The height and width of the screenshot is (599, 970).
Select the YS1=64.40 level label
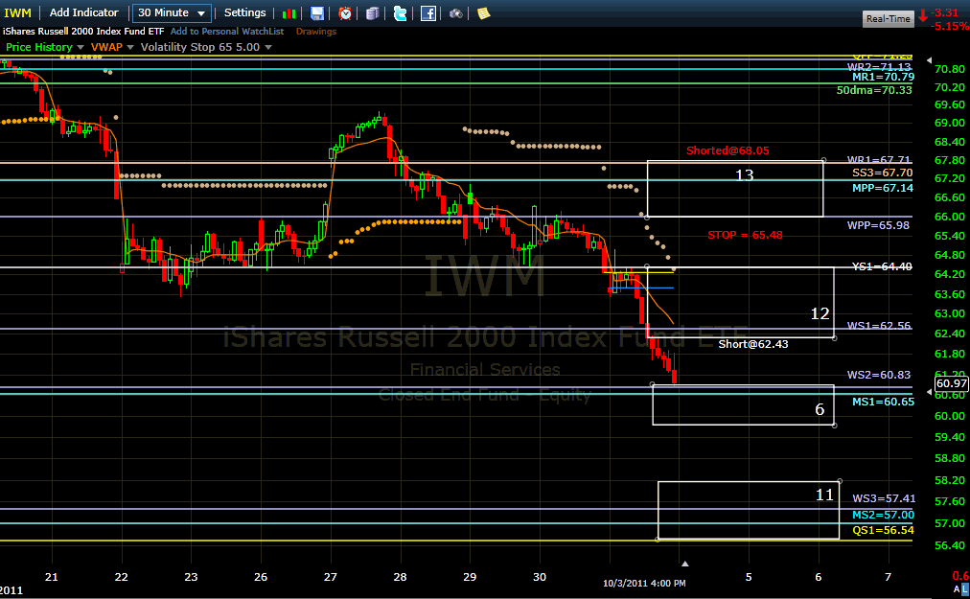click(882, 266)
